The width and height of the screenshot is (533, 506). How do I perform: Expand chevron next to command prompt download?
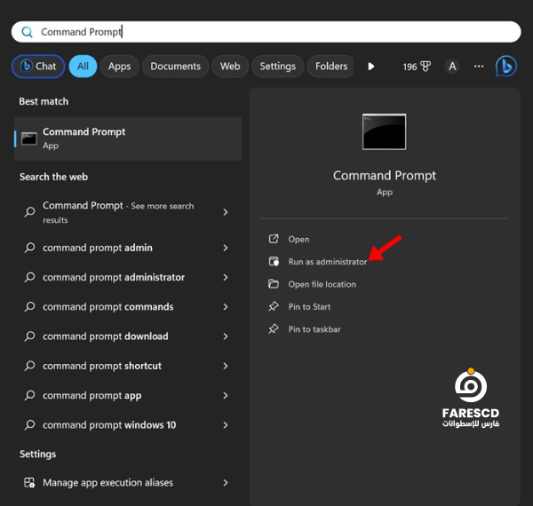226,336
